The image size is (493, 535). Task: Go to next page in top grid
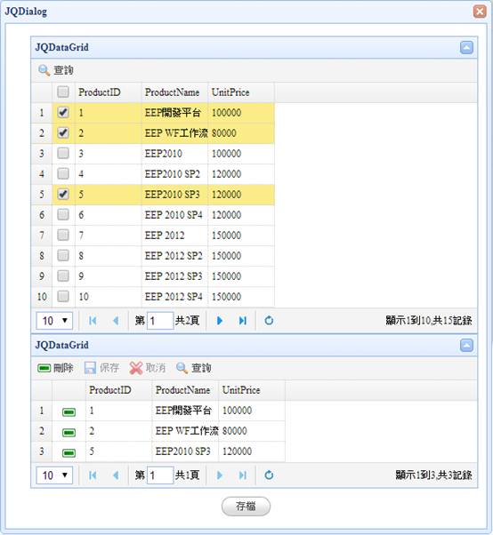(220, 321)
